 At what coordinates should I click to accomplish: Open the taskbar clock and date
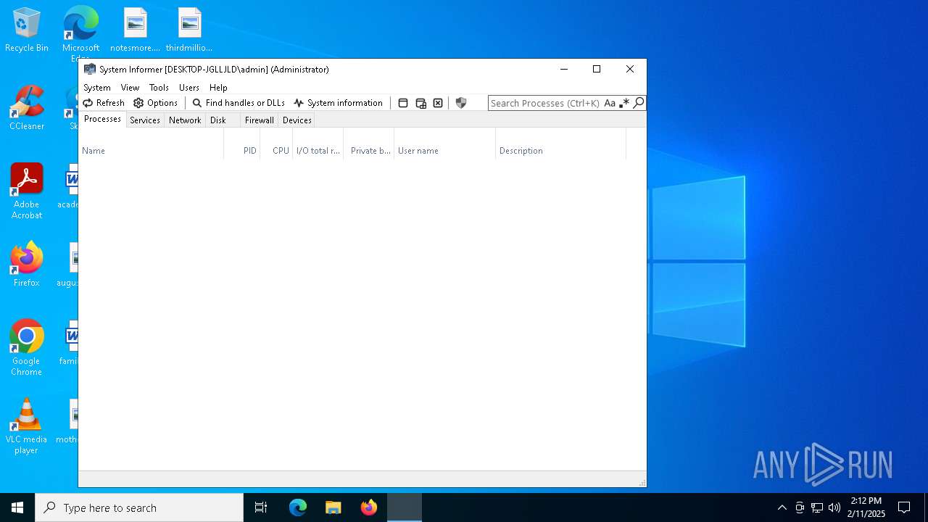click(x=866, y=507)
